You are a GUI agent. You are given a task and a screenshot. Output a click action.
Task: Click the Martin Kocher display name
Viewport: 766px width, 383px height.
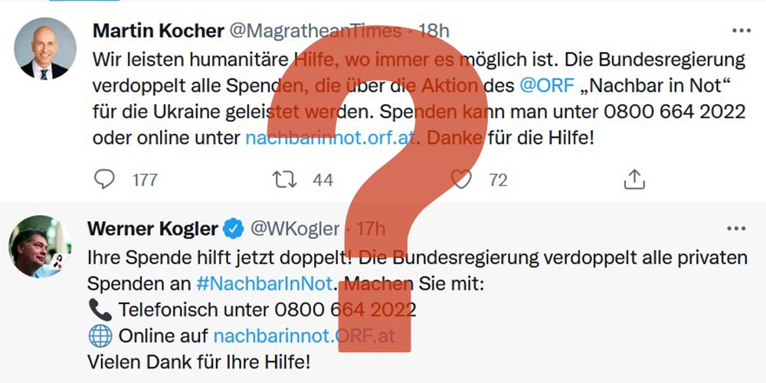pos(159,31)
